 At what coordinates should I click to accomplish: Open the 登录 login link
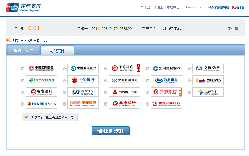coord(150,7)
